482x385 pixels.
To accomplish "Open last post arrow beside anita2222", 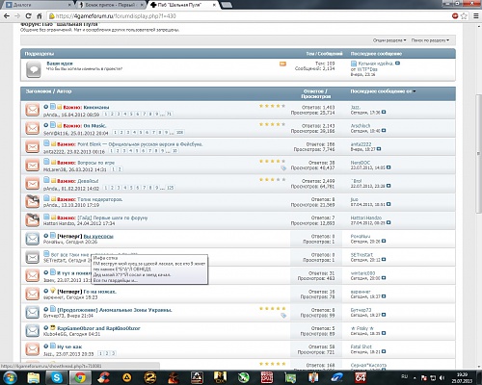I will pos(379,149).
